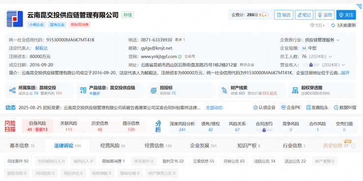363x181 pixels.
Task: Open the legal representative 解毅达 link
Action: 41,48
